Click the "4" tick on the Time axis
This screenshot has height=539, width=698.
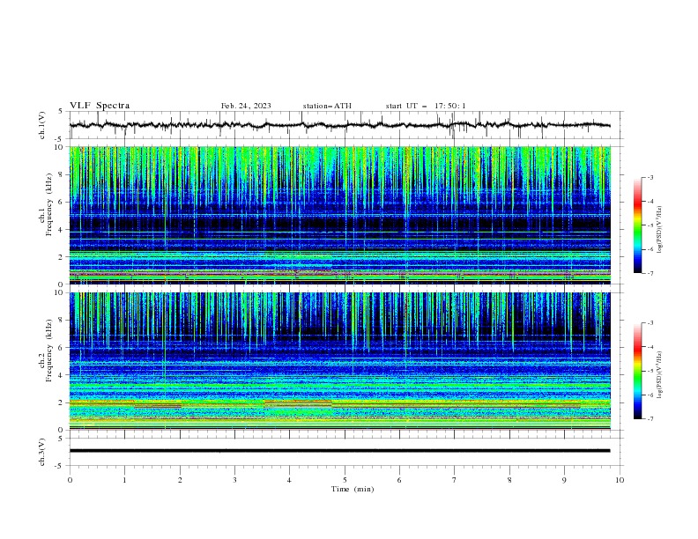[x=290, y=480]
